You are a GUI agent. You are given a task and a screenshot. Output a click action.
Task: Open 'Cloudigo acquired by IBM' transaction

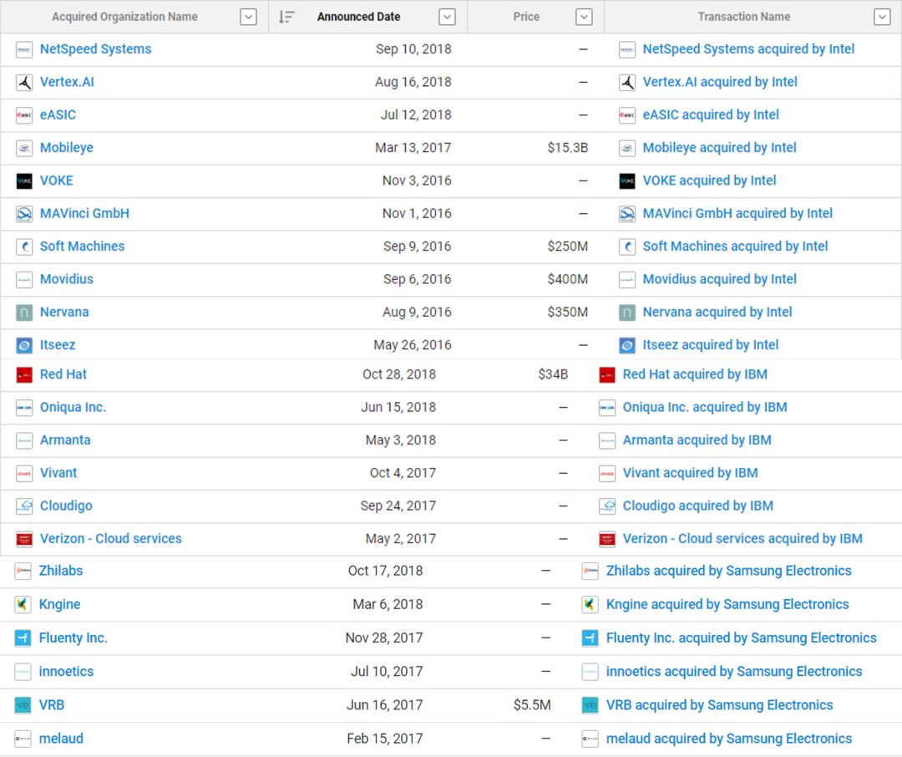[697, 506]
